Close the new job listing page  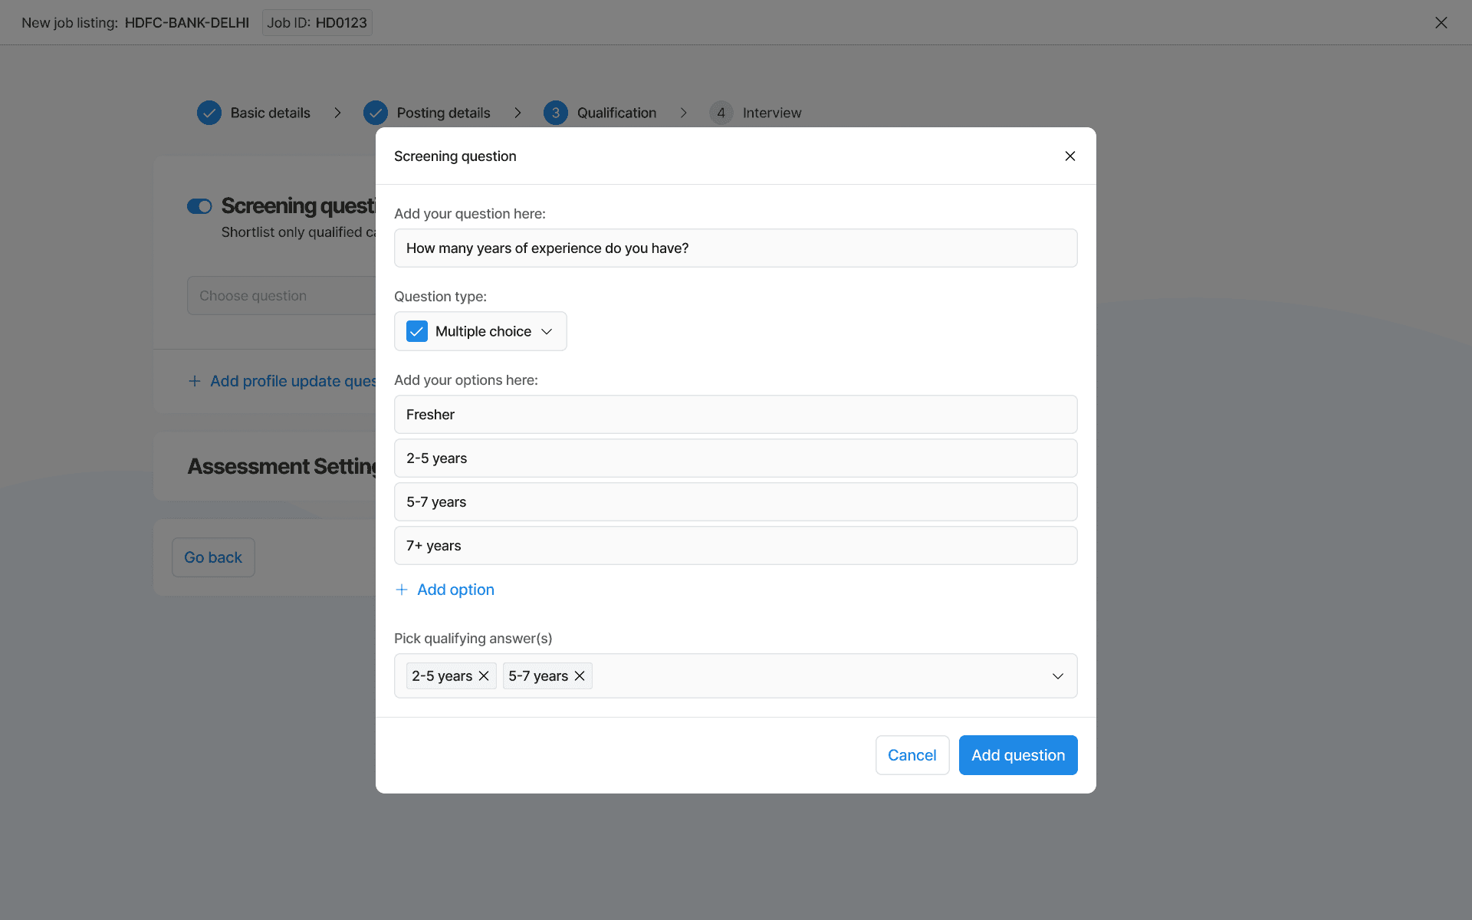(x=1441, y=22)
